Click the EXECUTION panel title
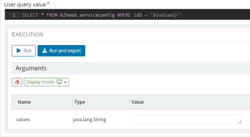 point(28,34)
